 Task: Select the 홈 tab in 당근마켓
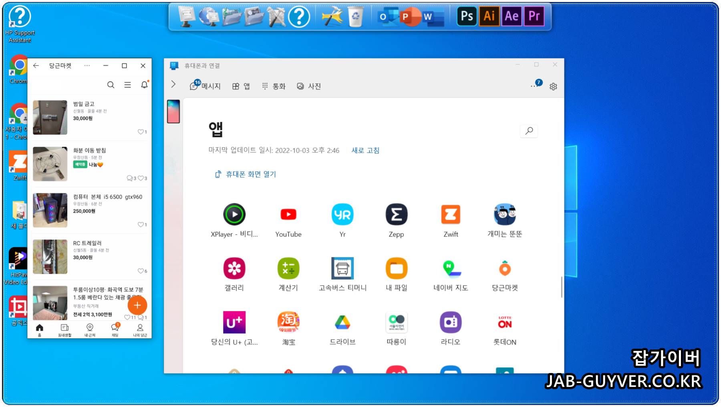point(39,330)
